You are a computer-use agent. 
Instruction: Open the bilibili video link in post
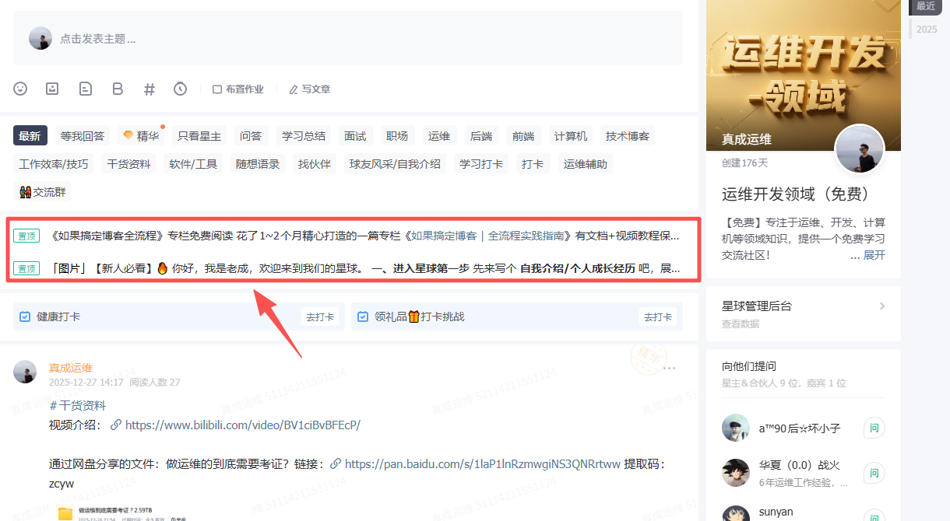pos(242,425)
